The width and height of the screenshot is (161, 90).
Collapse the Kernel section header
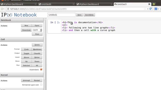[x=22, y=75]
